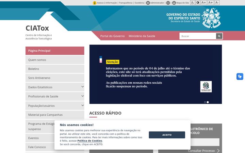Decrease font size with A-
This screenshot has height=153, width=245.
click(x=217, y=3)
